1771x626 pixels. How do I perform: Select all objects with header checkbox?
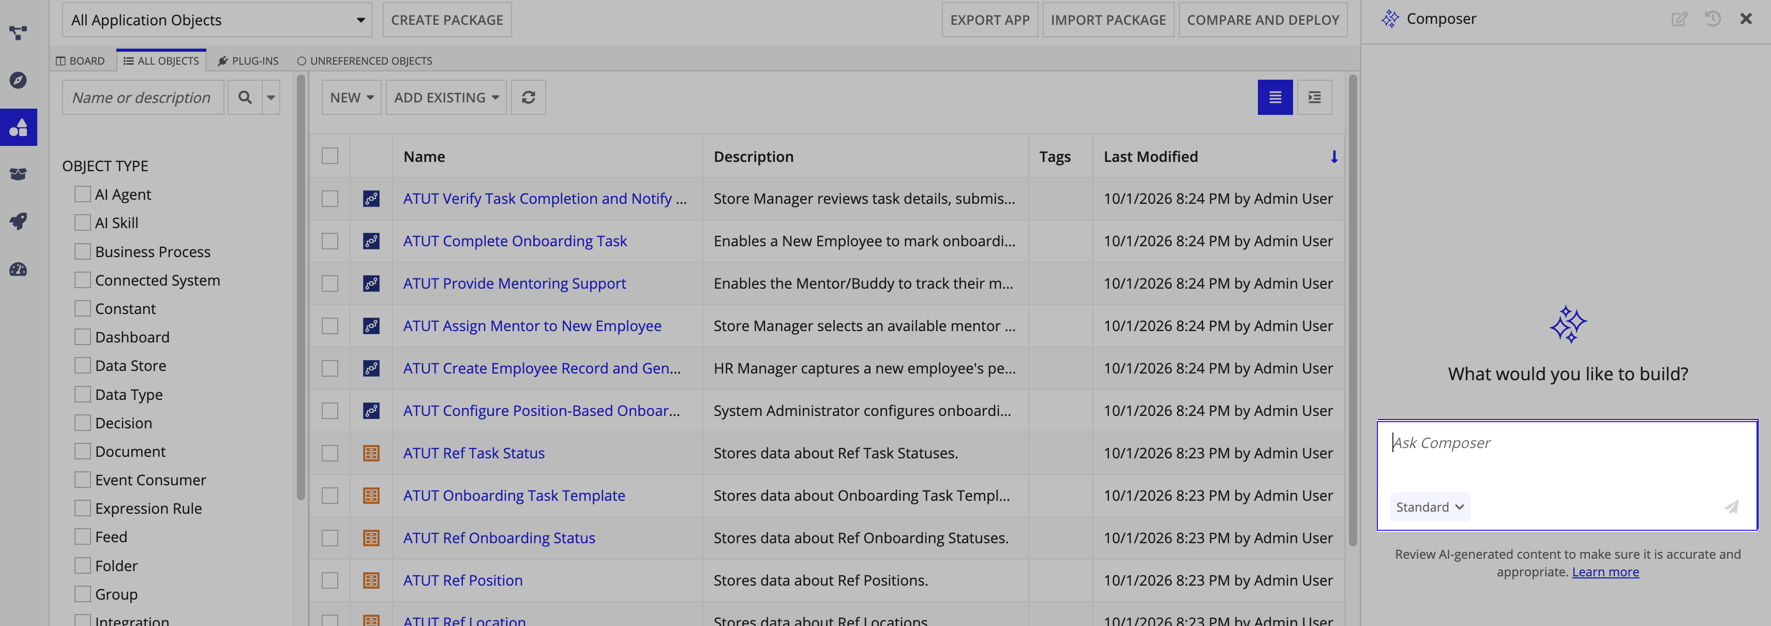coord(330,157)
